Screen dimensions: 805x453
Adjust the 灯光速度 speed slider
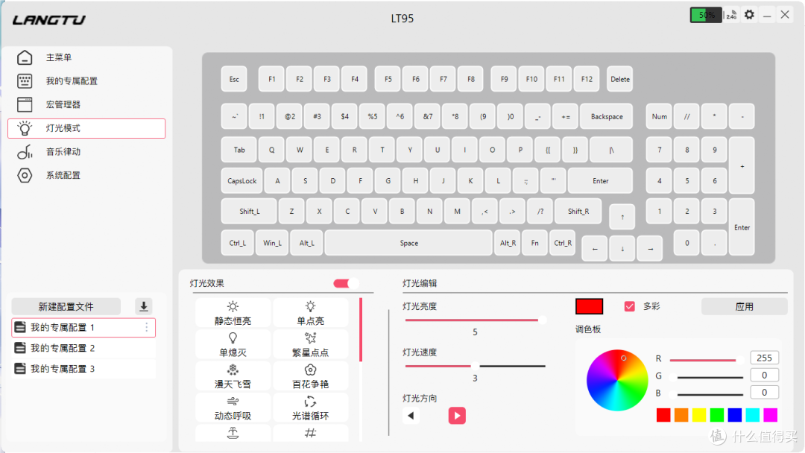[x=475, y=366]
